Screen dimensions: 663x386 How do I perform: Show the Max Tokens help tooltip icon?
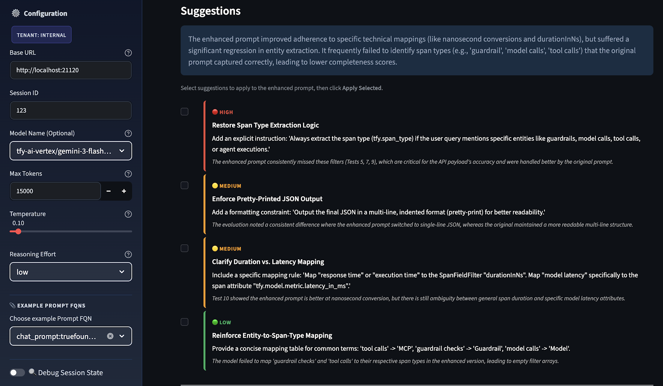pyautogui.click(x=128, y=174)
